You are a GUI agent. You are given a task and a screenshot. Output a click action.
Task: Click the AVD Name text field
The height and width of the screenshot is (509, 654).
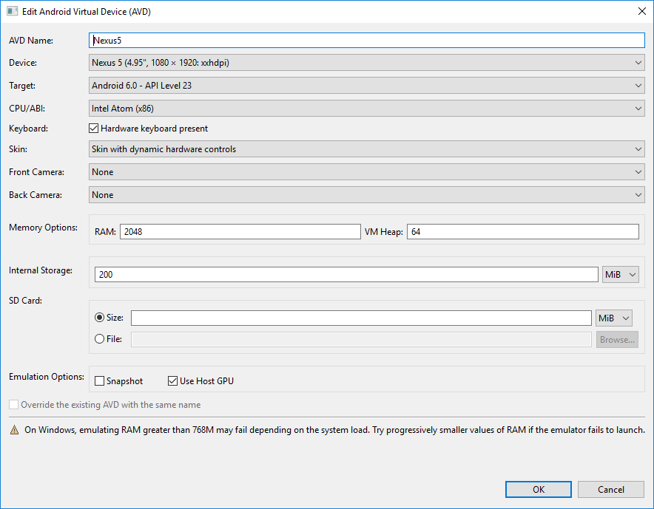pos(367,41)
